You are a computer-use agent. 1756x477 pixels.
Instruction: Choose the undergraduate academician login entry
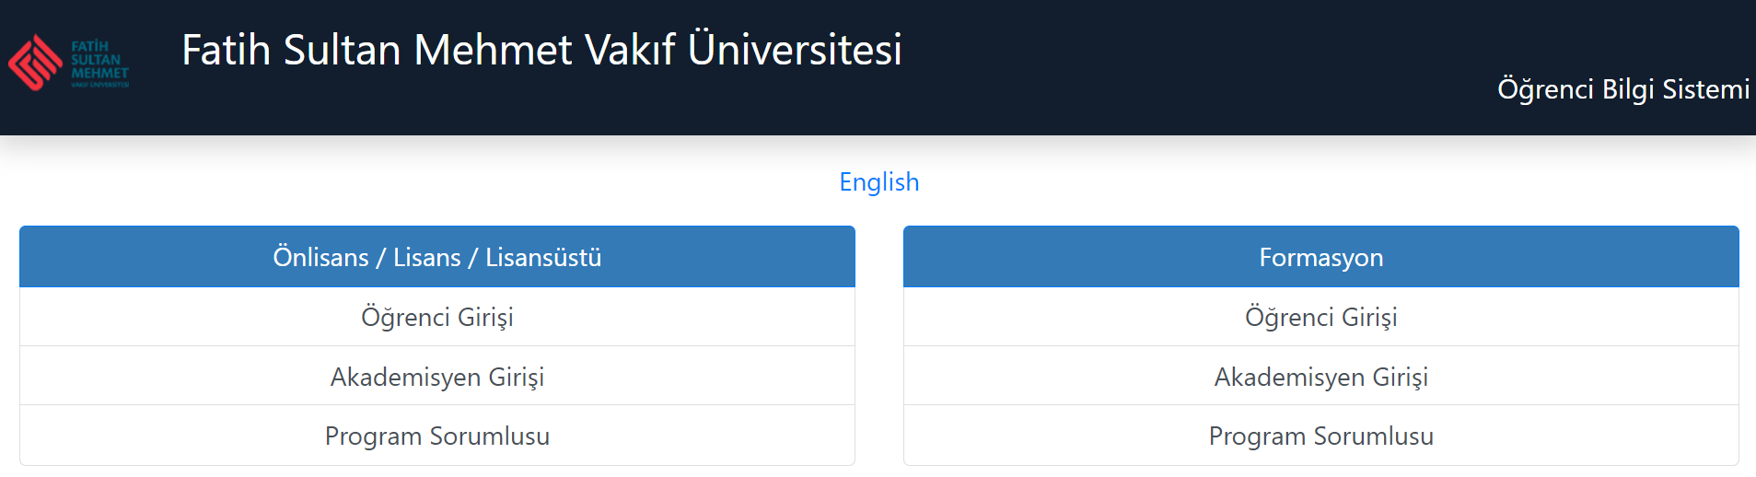click(437, 377)
